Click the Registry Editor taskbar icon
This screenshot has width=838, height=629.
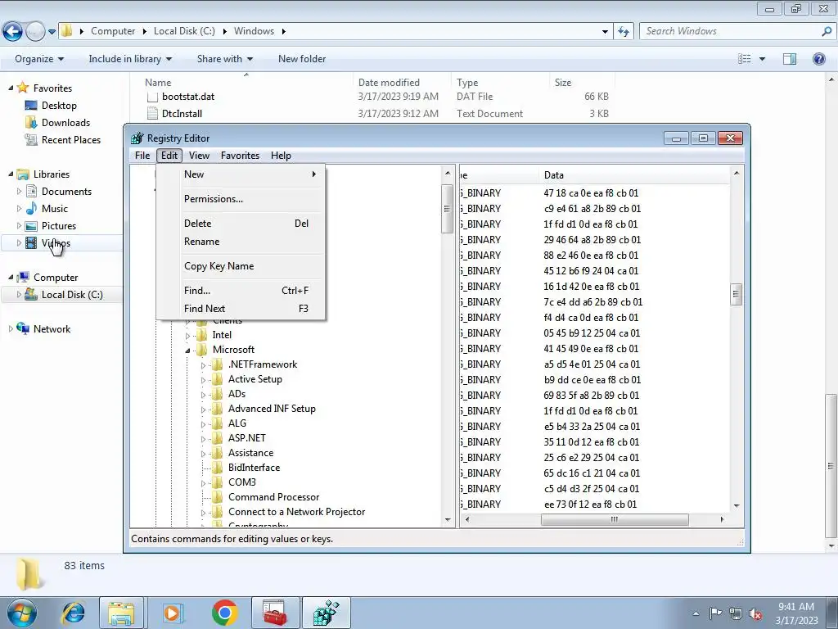tap(326, 613)
